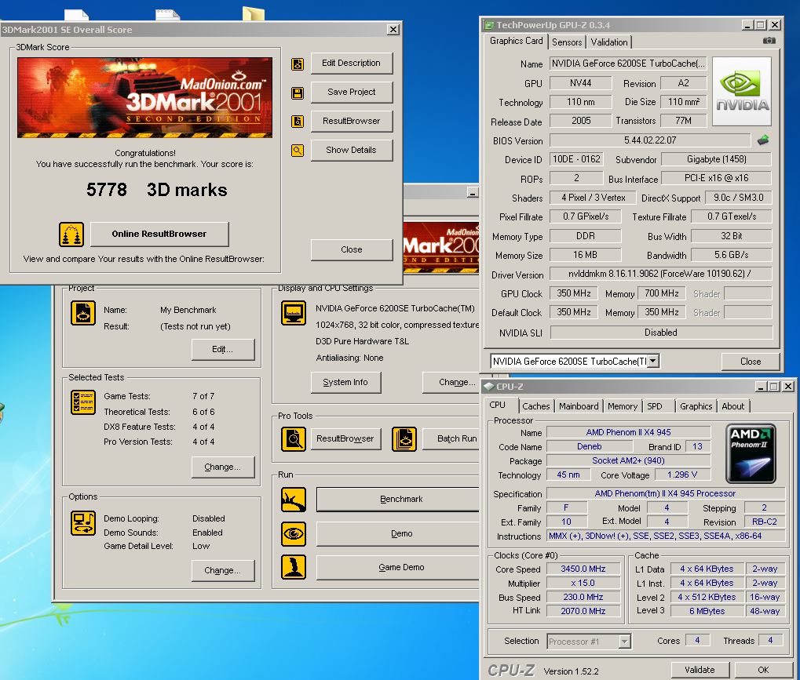Click the OK button in CPU-Z
The image size is (800, 680).
(763, 670)
